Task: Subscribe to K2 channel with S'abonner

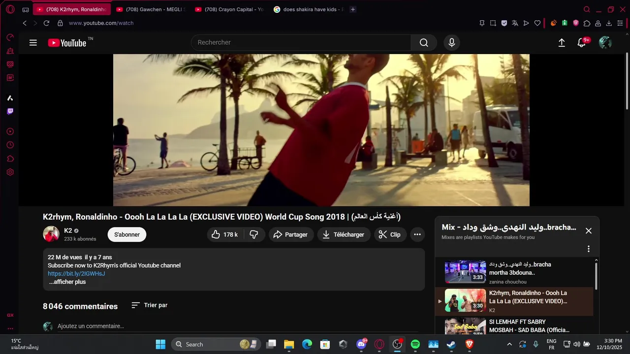Action: click(x=127, y=235)
